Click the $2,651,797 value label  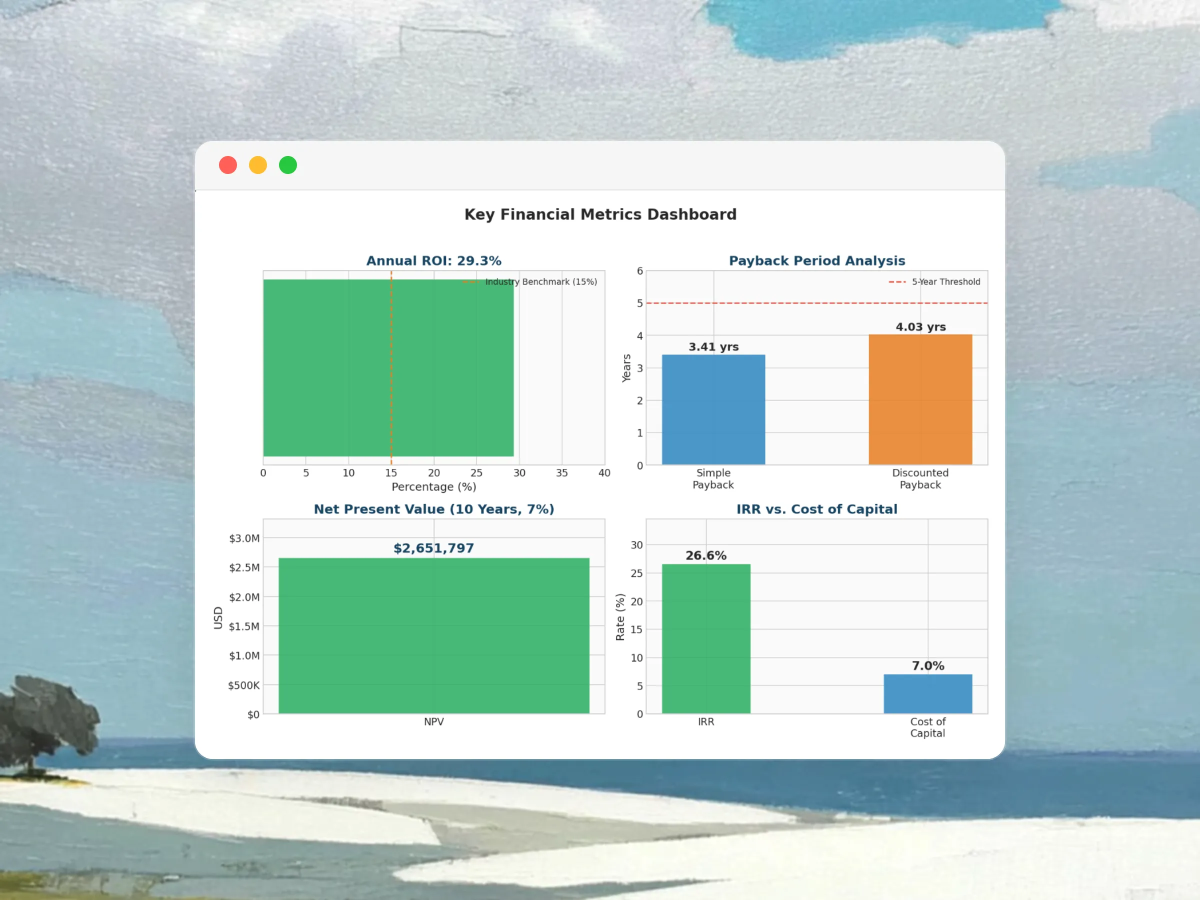pos(433,548)
